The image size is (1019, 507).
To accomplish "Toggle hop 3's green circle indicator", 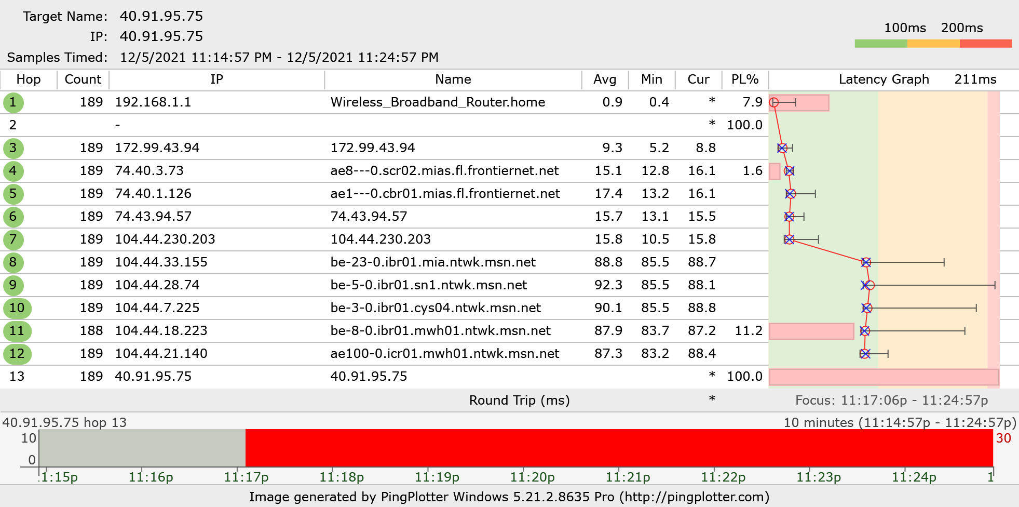I will (x=13, y=148).
